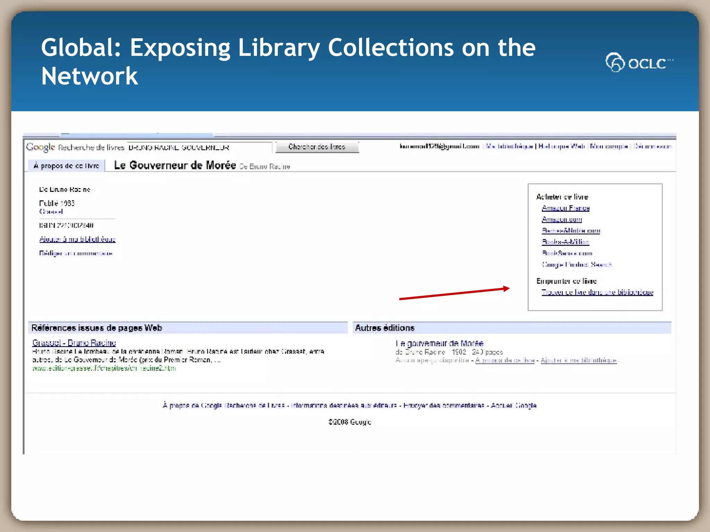Click the 'Chercher des livres' search button
Image resolution: width=710 pixels, height=532 pixels.
[317, 147]
